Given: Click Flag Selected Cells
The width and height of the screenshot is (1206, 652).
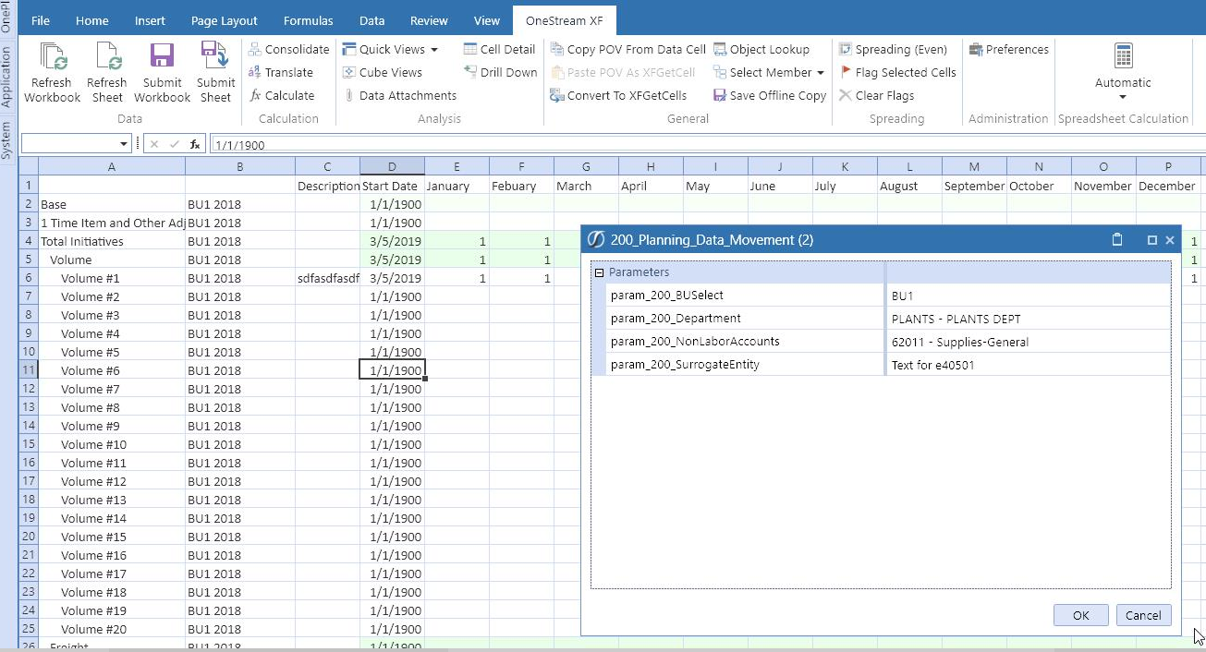Looking at the screenshot, I should pos(897,72).
